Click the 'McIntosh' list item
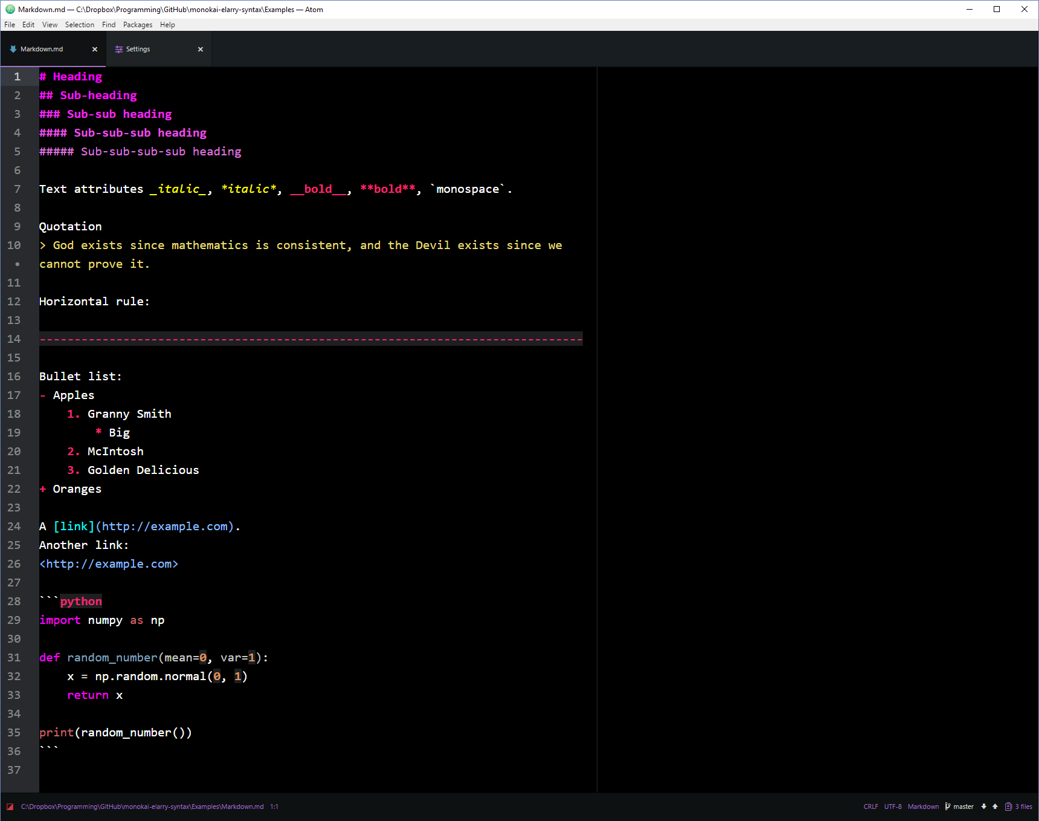Image resolution: width=1039 pixels, height=821 pixels. click(115, 452)
